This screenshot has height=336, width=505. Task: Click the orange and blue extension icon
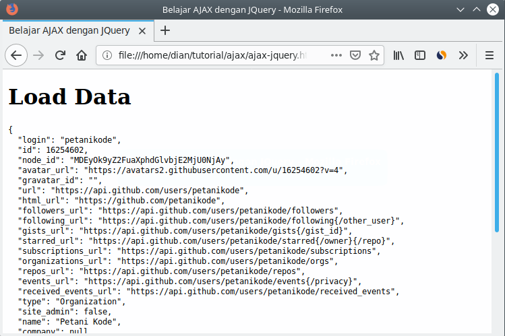click(442, 55)
